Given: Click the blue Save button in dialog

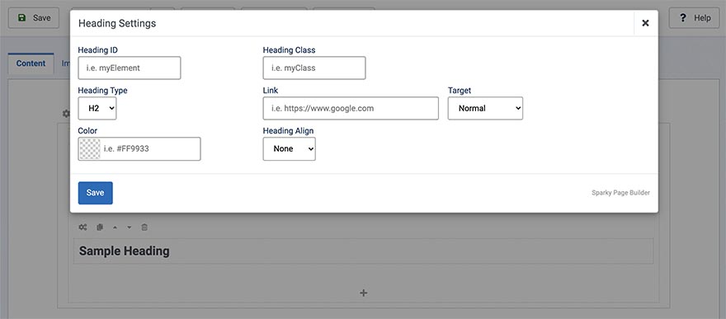Looking at the screenshot, I should [96, 193].
